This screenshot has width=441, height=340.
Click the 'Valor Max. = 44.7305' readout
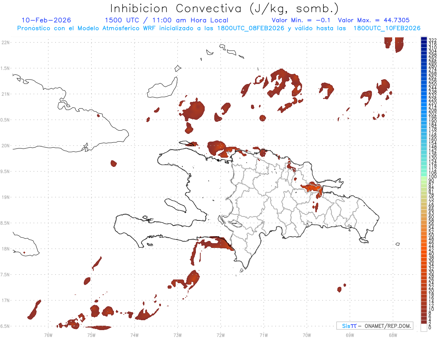click(x=374, y=20)
